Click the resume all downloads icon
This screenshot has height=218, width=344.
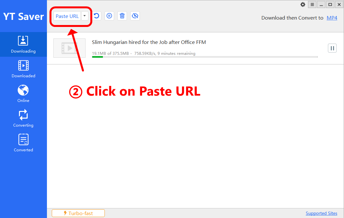tap(96, 16)
